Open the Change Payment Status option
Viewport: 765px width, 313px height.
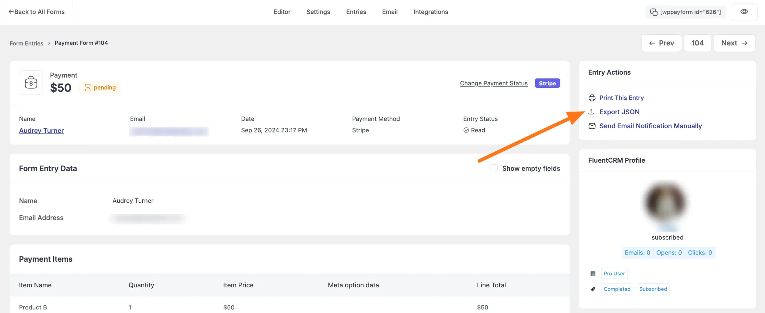click(x=494, y=83)
